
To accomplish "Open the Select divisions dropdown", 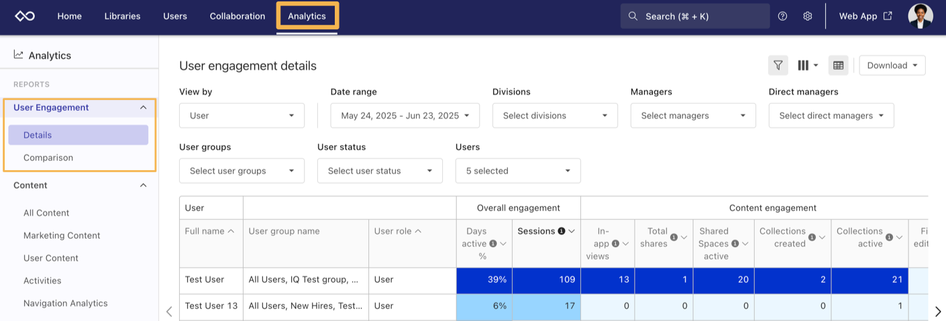I will coord(555,115).
